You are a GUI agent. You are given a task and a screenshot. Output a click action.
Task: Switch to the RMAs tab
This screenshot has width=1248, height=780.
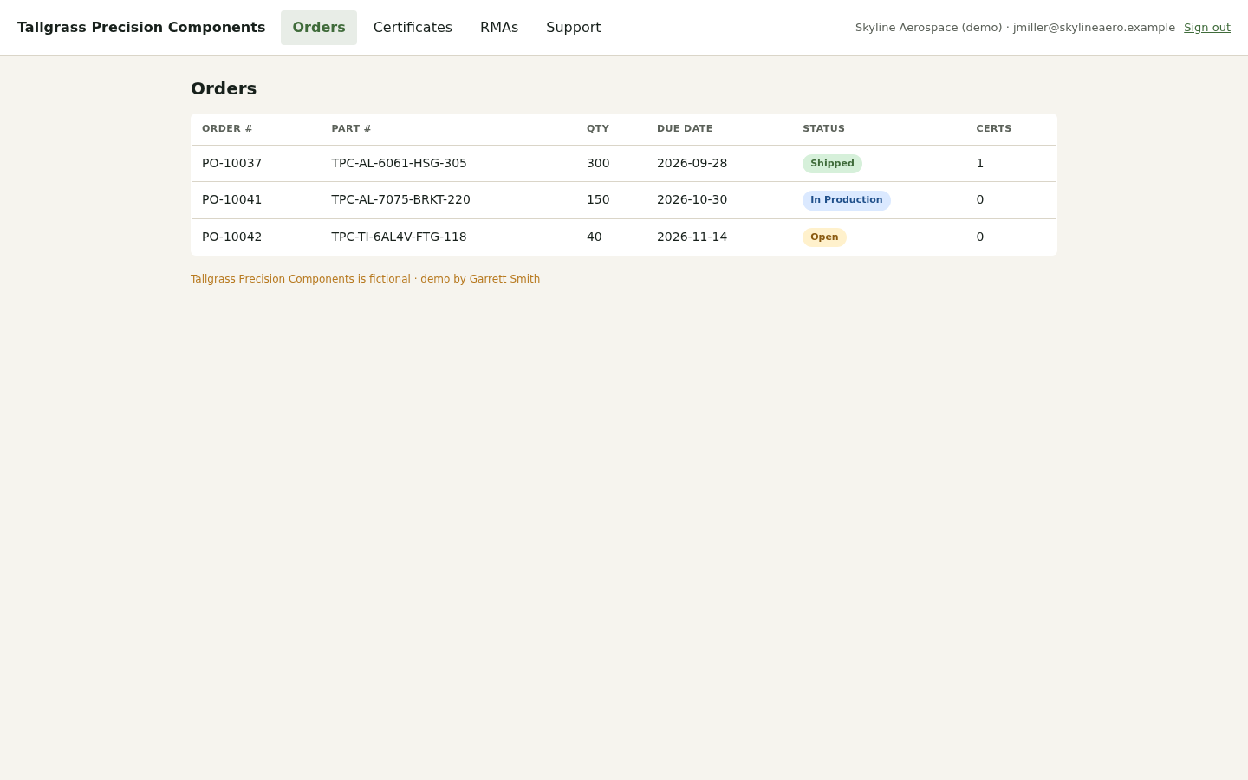[499, 28]
